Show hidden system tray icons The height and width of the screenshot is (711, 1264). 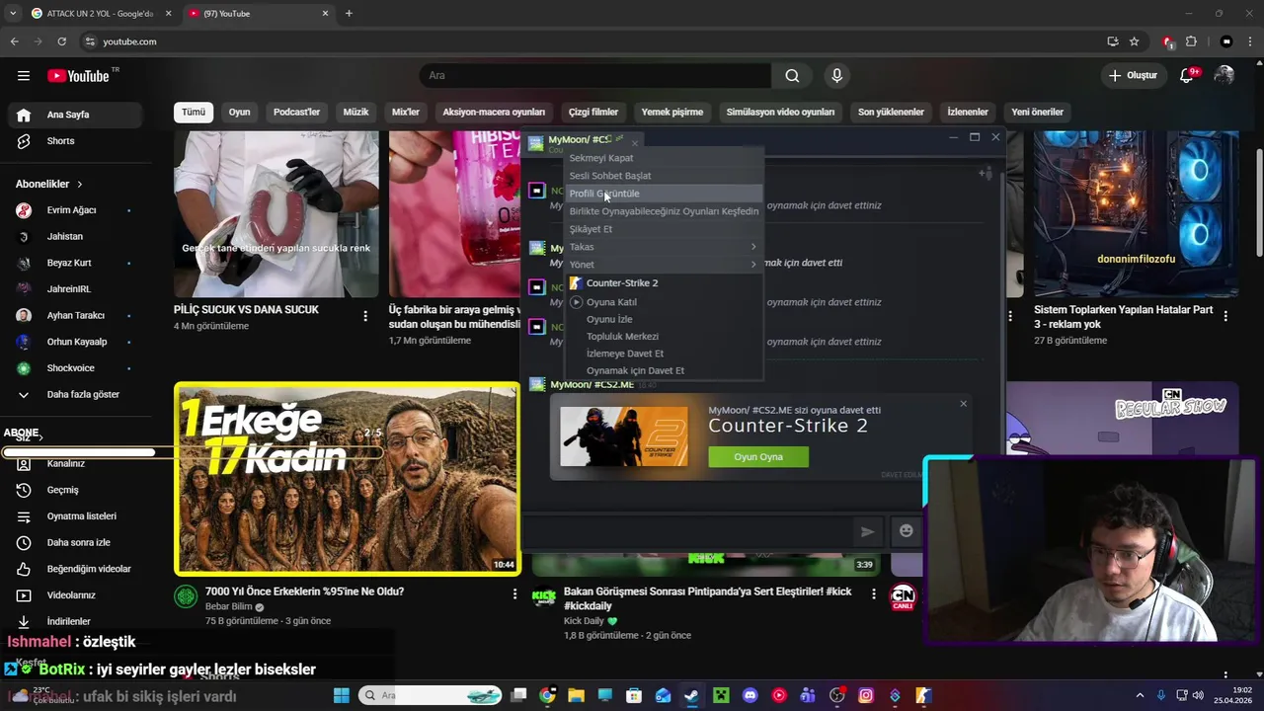[1140, 696]
